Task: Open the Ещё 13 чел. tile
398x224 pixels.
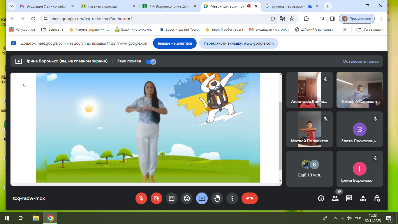Action: (x=310, y=169)
